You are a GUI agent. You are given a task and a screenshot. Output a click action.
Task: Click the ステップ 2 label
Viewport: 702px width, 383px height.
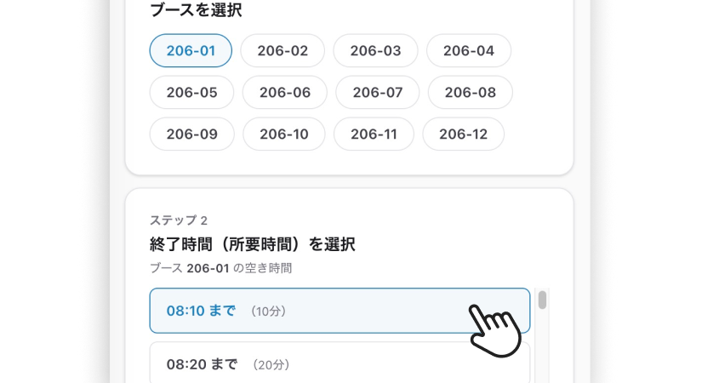click(178, 220)
